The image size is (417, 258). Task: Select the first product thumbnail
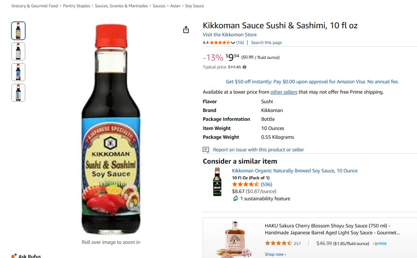18,31
